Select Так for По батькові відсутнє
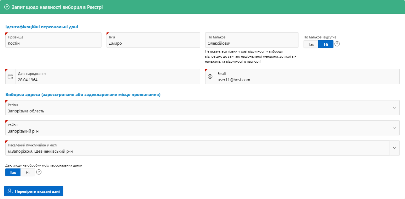 point(311,44)
